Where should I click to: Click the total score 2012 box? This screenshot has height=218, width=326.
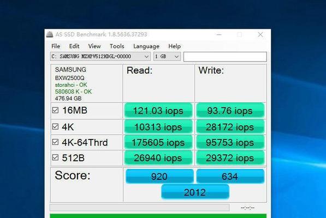click(195, 192)
